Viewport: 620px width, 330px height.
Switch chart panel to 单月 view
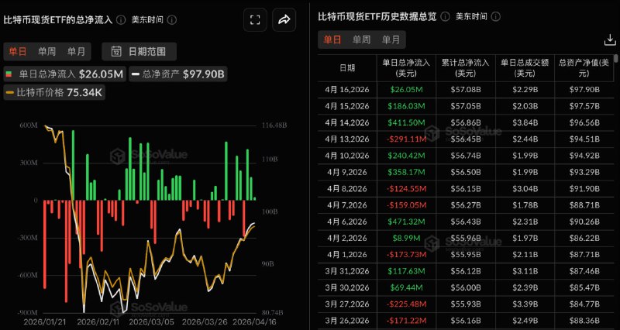point(75,51)
